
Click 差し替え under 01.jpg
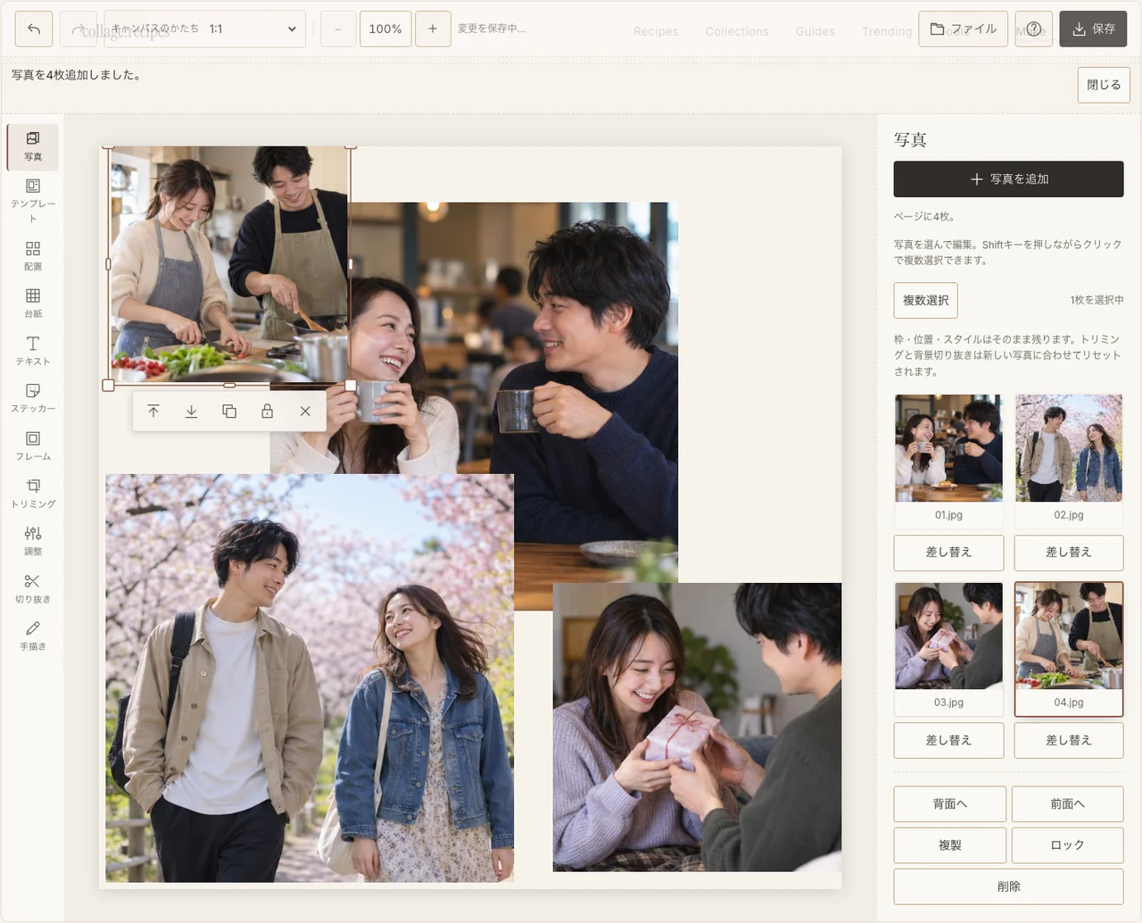(x=948, y=553)
